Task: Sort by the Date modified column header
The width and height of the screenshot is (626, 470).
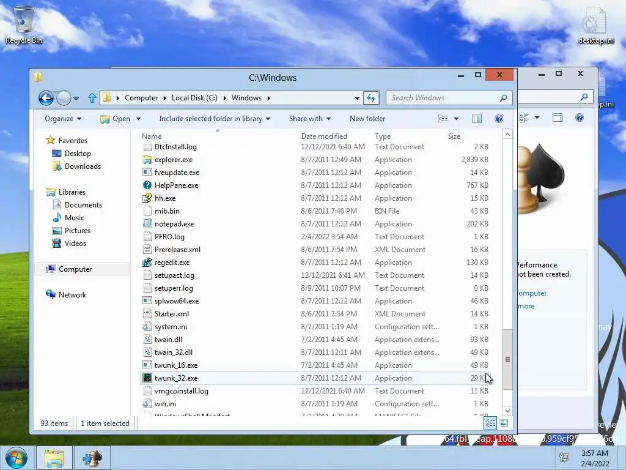Action: coord(324,136)
